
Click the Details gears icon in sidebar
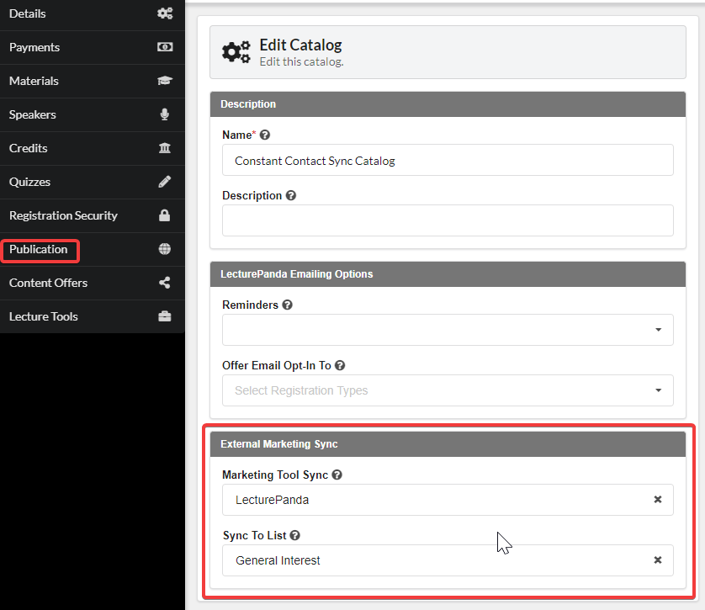click(x=165, y=13)
